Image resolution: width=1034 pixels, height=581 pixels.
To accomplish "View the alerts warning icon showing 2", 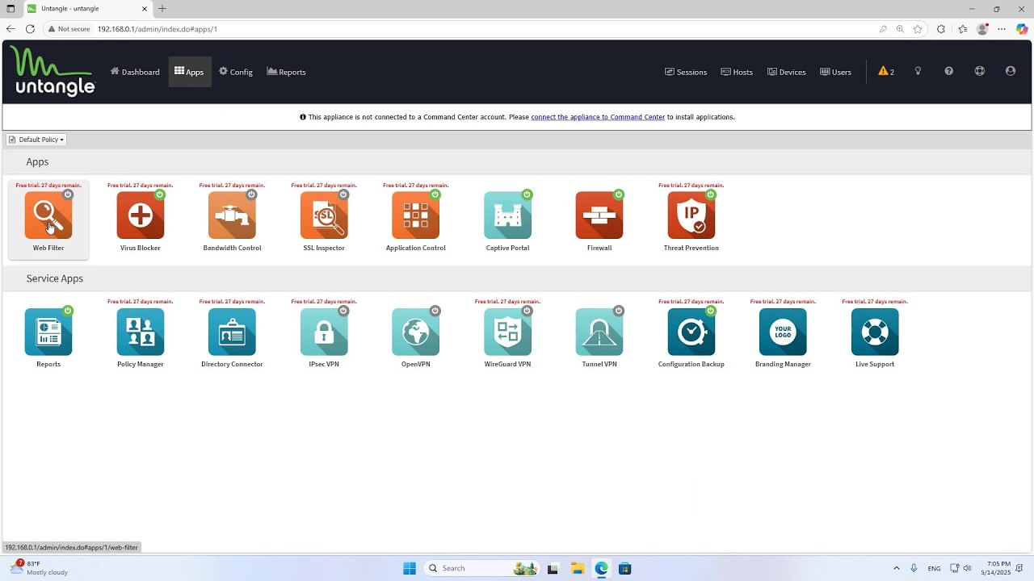I will tap(886, 72).
